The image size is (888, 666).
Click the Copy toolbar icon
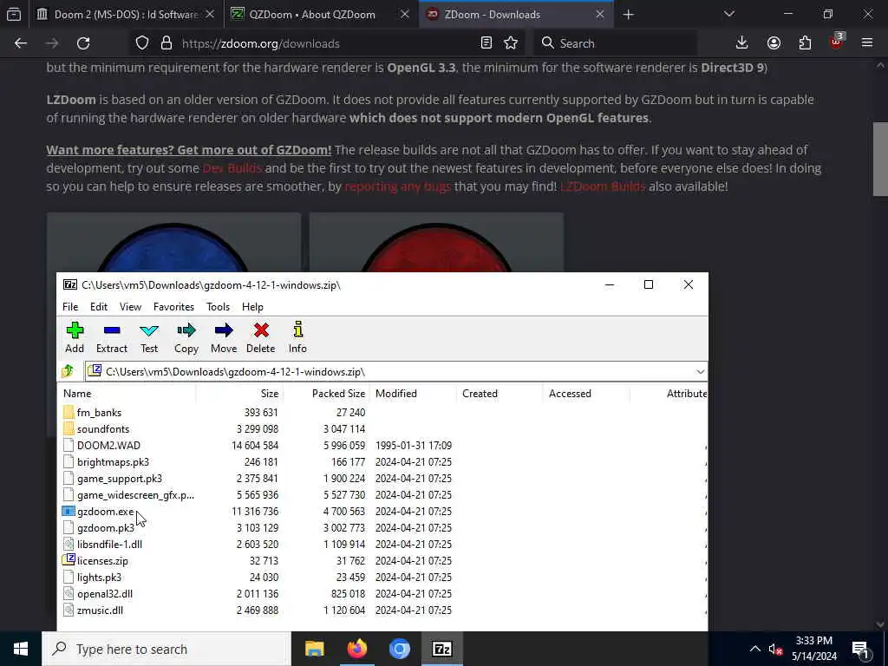[x=186, y=337]
